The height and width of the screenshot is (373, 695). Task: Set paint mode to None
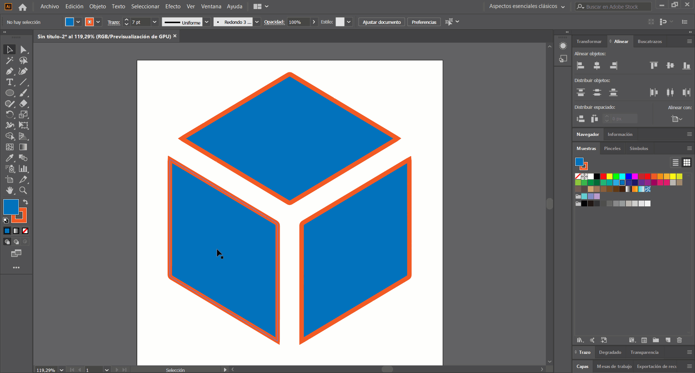[x=25, y=231]
